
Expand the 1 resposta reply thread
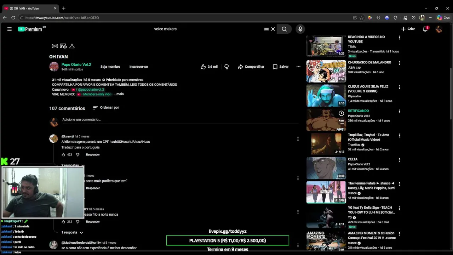(x=72, y=232)
